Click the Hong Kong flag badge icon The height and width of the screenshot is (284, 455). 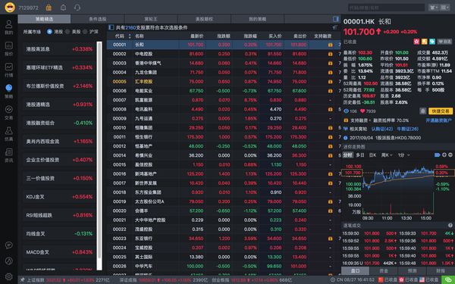click(x=416, y=42)
